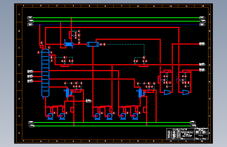Click right pump of pair under distillation column
Viewport: 227px width, 147px height.
tap(62, 116)
